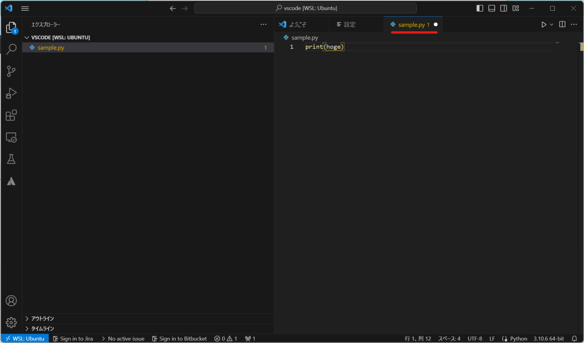Toggle the bottom panel layout button
Image resolution: width=584 pixels, height=343 pixels.
click(492, 8)
